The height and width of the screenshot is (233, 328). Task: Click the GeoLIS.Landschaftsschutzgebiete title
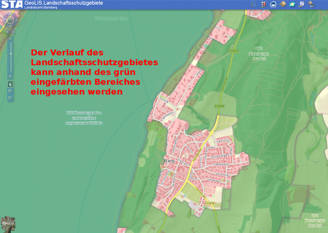click(x=64, y=3)
